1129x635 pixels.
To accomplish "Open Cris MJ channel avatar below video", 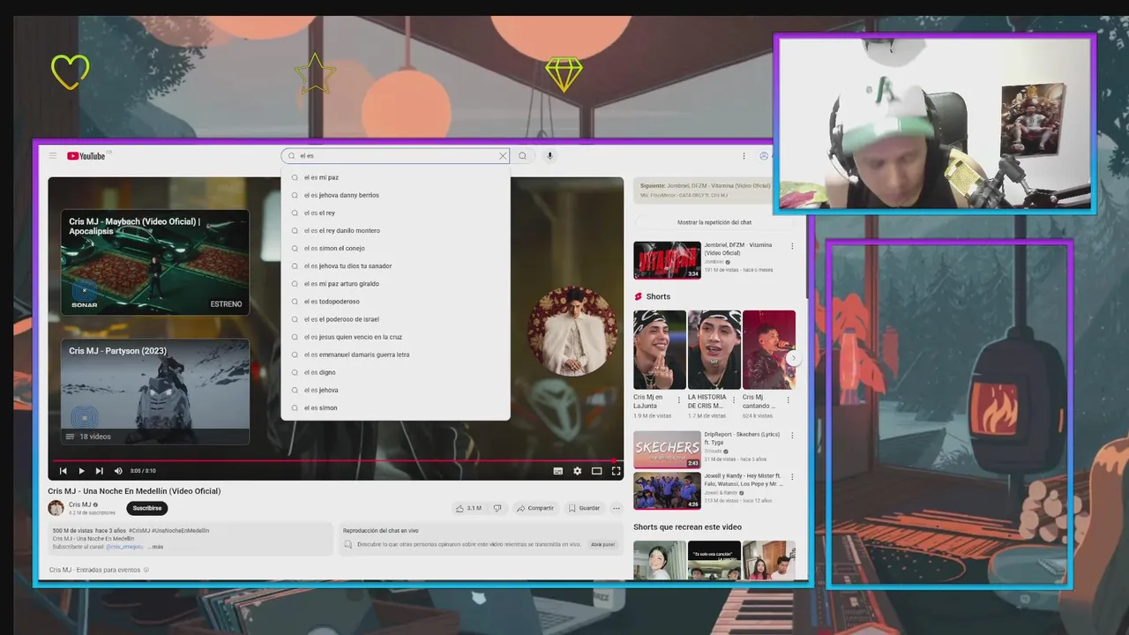I will click(56, 508).
